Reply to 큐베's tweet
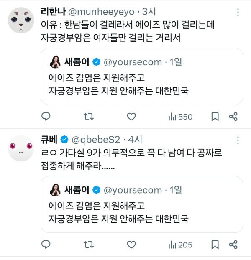Image resolution: width=251 pixels, height=260 pixels. pyautogui.click(x=46, y=244)
